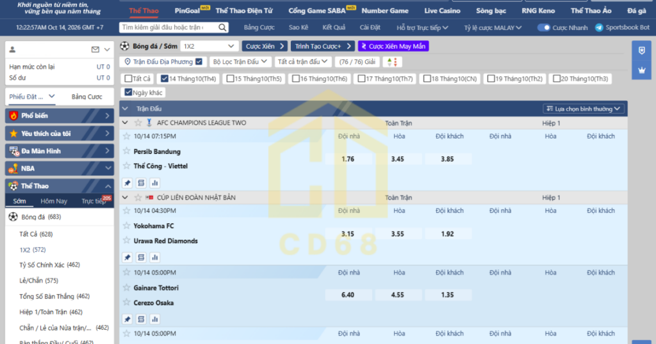
Task: Click Trình Tạo Cược+ button
Action: tap(323, 46)
